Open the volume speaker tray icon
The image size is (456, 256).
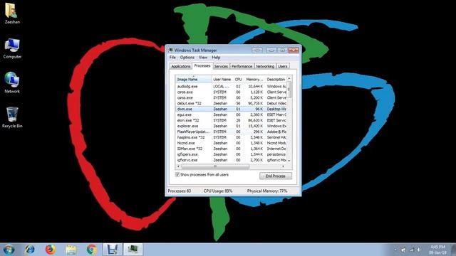pos(419,250)
